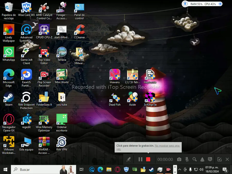
Task: Open the Windows Start menu
Action: click(x=5, y=170)
